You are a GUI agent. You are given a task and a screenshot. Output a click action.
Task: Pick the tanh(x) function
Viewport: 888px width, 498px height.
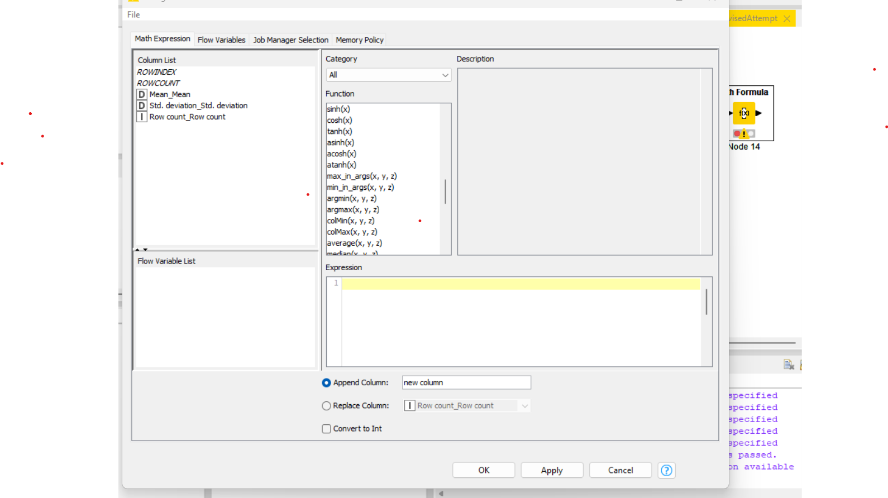(x=340, y=131)
